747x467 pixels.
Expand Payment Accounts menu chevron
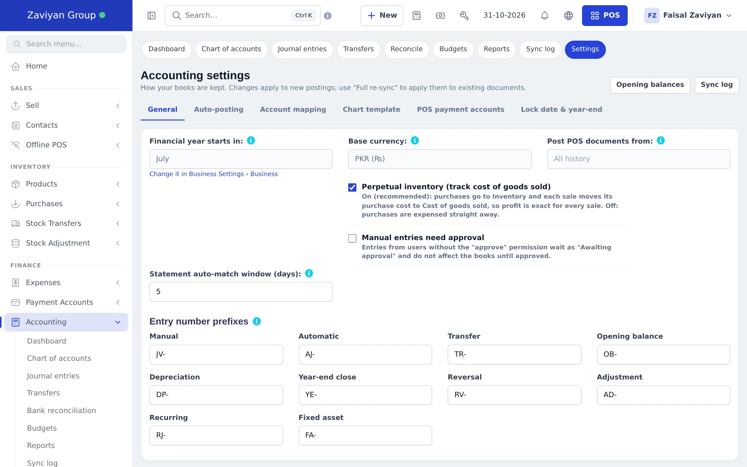point(118,303)
